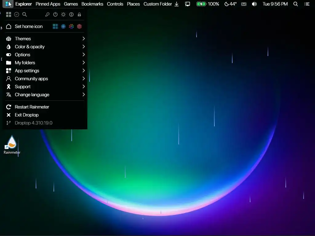
Task: Click the circled checkmark icon
Action: pyautogui.click(x=17, y=14)
